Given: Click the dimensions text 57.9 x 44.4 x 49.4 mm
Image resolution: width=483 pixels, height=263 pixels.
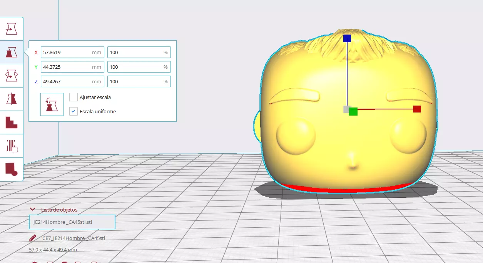Looking at the screenshot, I should point(53,250).
